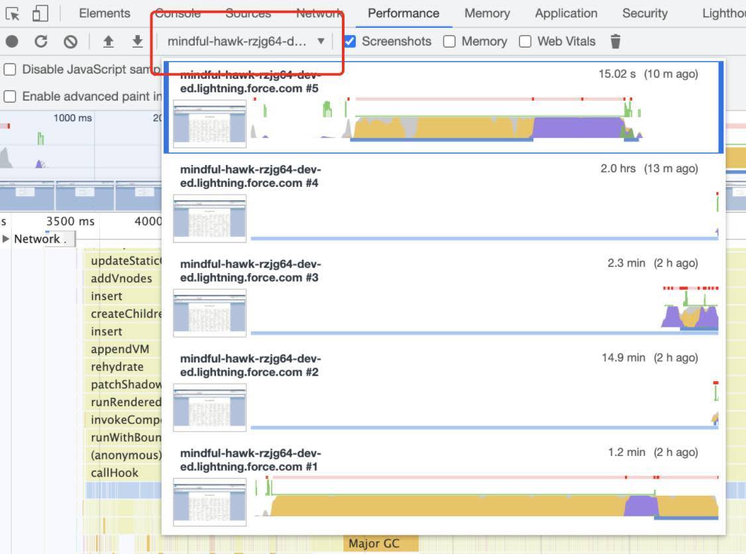Collect garbage with the trash icon
Image resolution: width=746 pixels, height=554 pixels.
pos(615,42)
